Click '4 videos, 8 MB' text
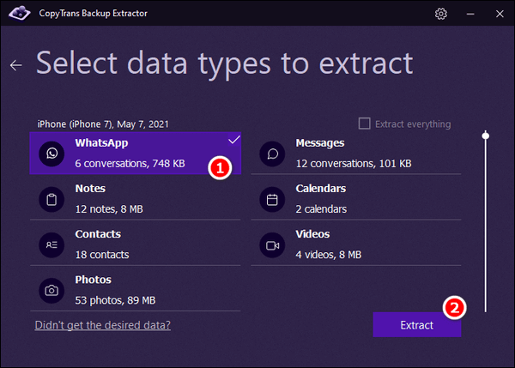The width and height of the screenshot is (515, 368). pos(329,255)
